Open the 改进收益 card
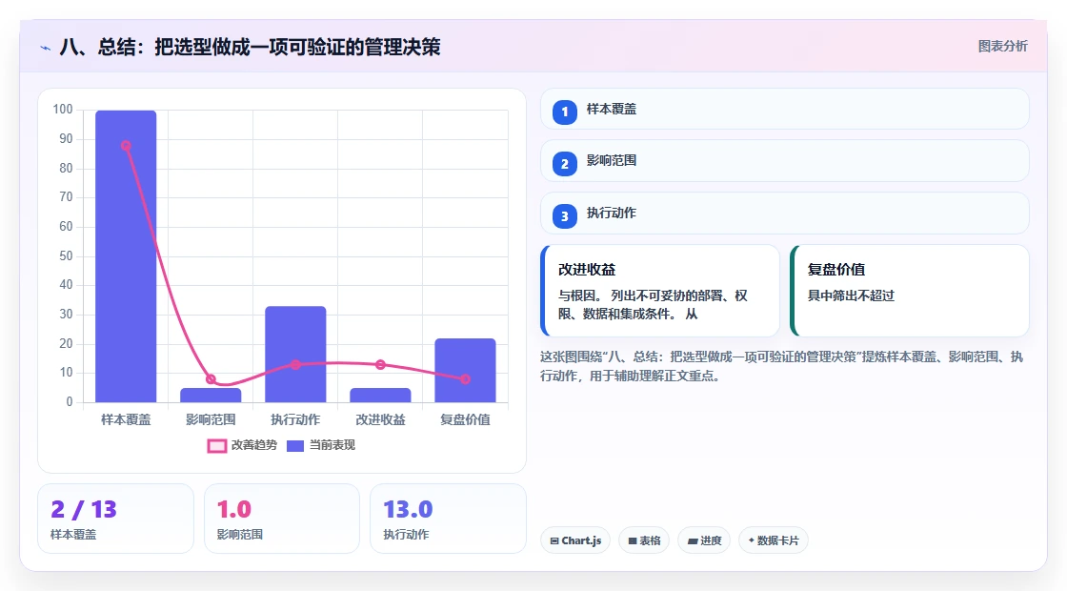 point(659,291)
